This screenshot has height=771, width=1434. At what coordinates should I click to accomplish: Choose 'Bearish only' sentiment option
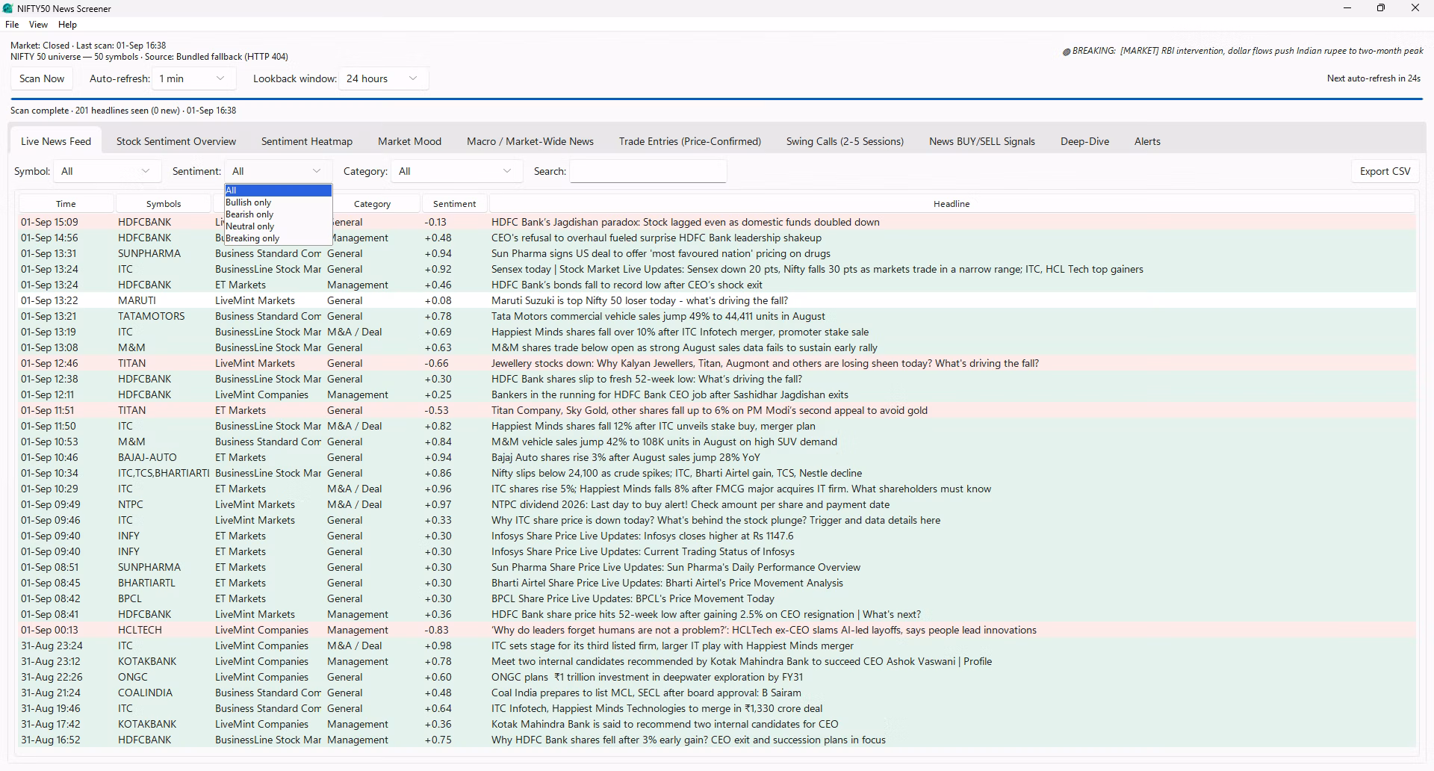278,214
